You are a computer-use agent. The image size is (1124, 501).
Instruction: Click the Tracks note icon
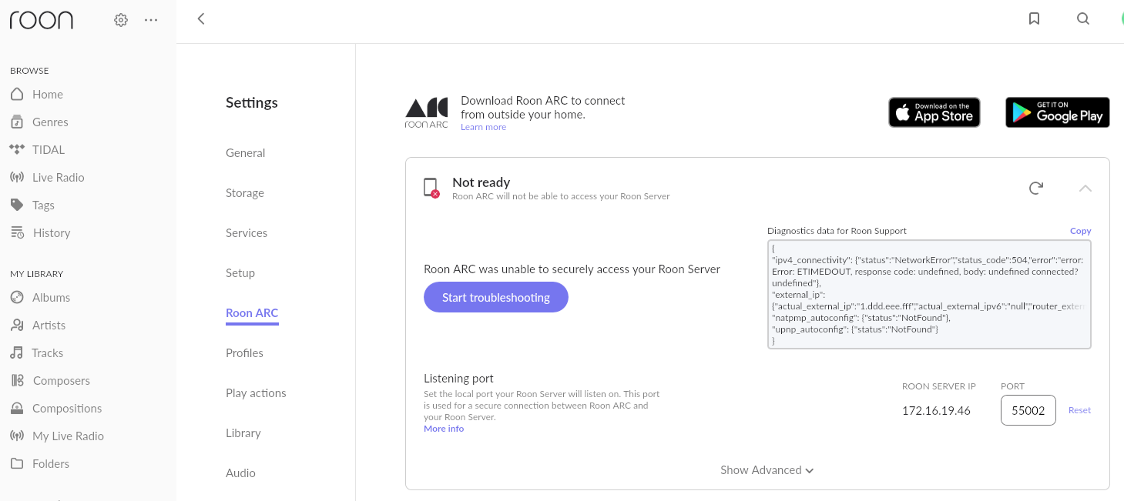(x=17, y=352)
